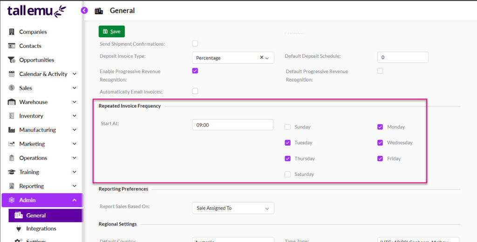Click the green Save button

coord(112,31)
